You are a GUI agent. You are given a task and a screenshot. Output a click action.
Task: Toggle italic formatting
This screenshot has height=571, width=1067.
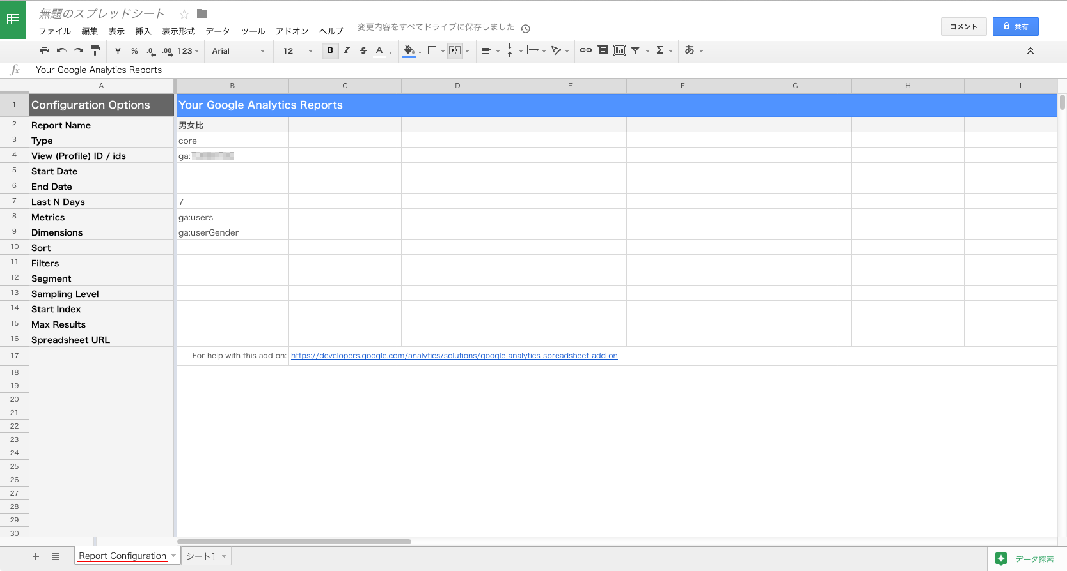coord(347,50)
